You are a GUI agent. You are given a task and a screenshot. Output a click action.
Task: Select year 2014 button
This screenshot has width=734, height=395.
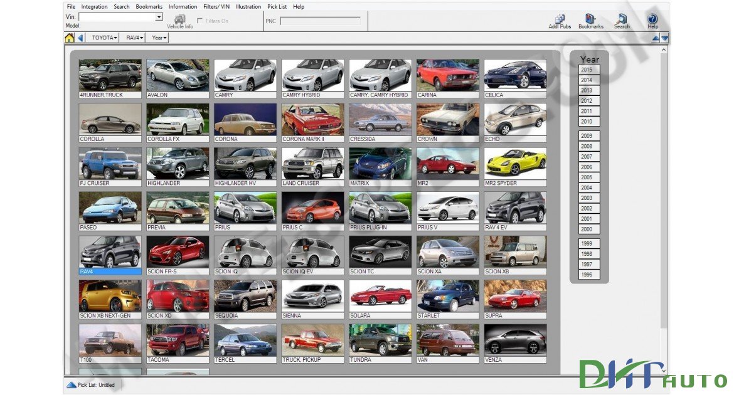[589, 80]
